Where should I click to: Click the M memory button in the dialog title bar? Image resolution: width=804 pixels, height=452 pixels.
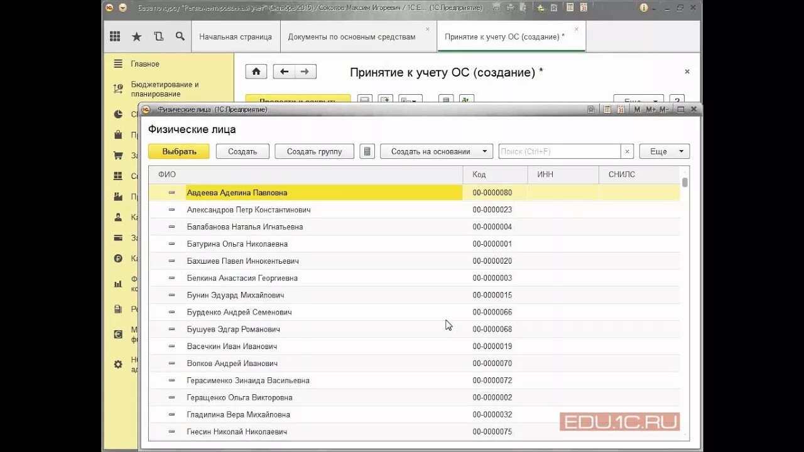point(637,109)
